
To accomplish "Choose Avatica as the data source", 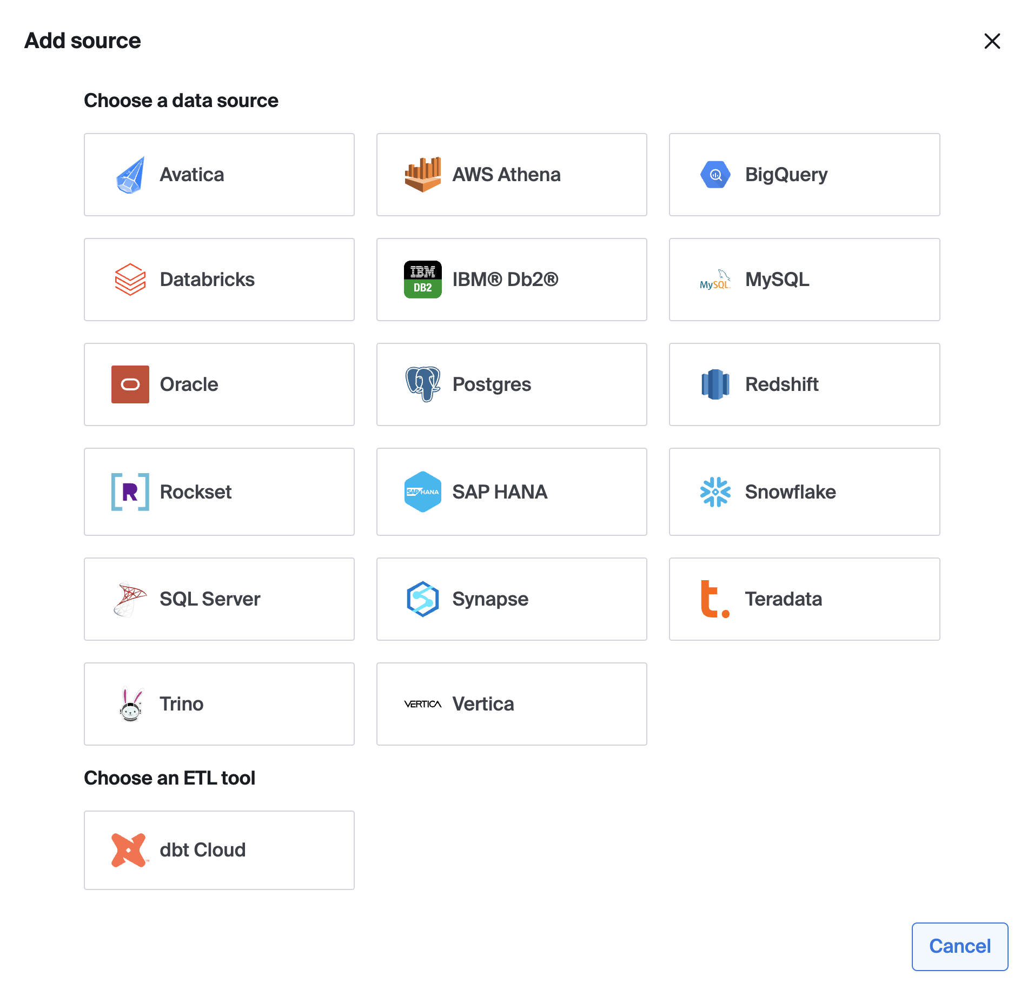I will click(219, 175).
